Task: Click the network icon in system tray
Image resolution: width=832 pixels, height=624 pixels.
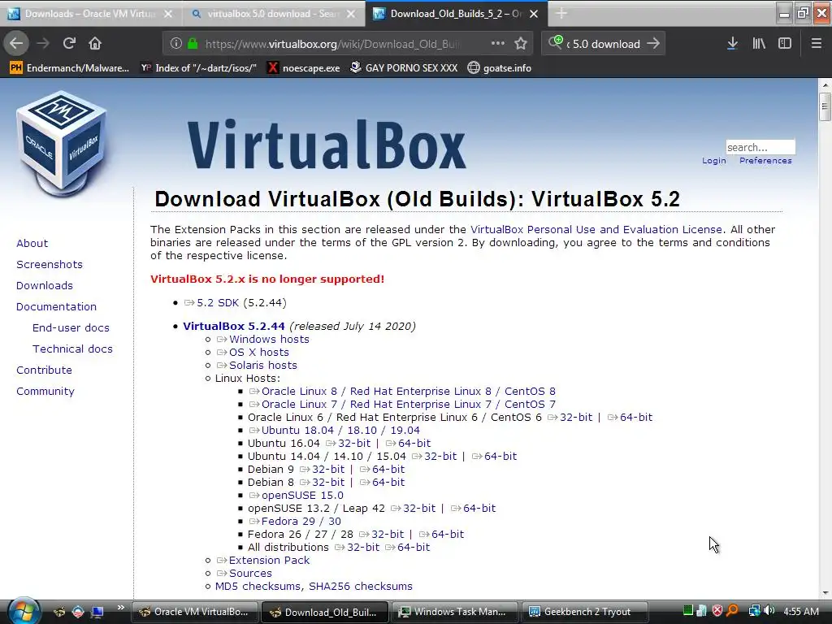Action: (x=753, y=611)
